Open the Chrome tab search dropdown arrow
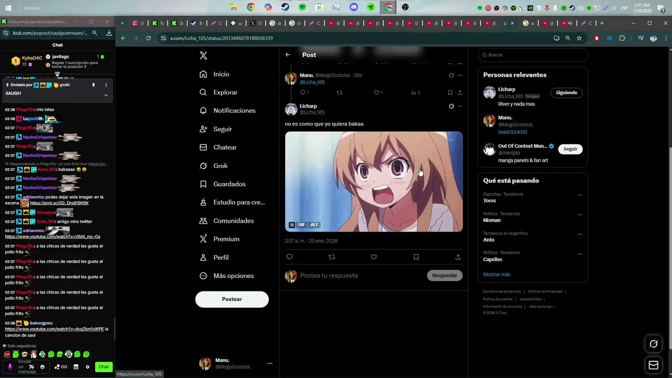This screenshot has height=378, width=672. (x=122, y=23)
